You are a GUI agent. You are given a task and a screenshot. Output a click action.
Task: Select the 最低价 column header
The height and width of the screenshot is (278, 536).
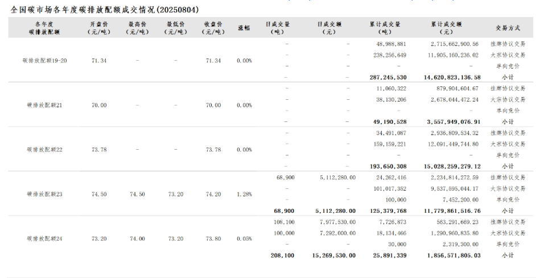tap(175, 28)
